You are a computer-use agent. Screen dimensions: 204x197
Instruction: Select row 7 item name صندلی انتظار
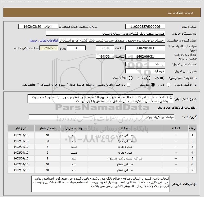pyautogui.click(x=125, y=170)
